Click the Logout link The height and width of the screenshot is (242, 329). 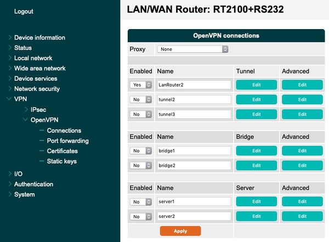pyautogui.click(x=24, y=12)
